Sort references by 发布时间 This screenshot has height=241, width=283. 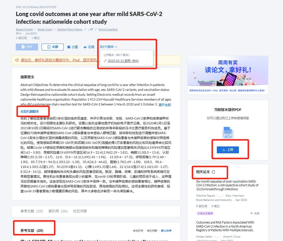pos(138,231)
